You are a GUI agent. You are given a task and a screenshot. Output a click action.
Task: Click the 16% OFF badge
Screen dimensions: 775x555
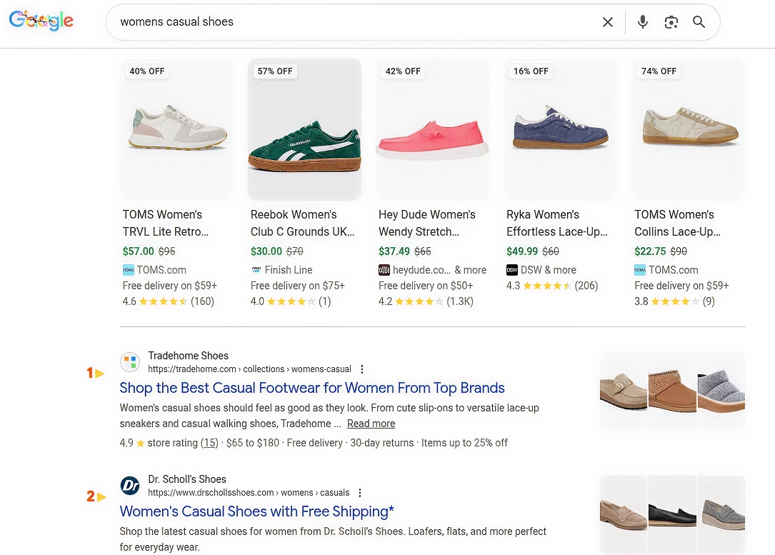(531, 71)
